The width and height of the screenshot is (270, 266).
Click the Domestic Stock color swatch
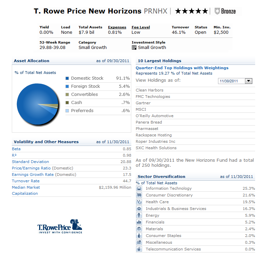pyautogui.click(x=67, y=78)
